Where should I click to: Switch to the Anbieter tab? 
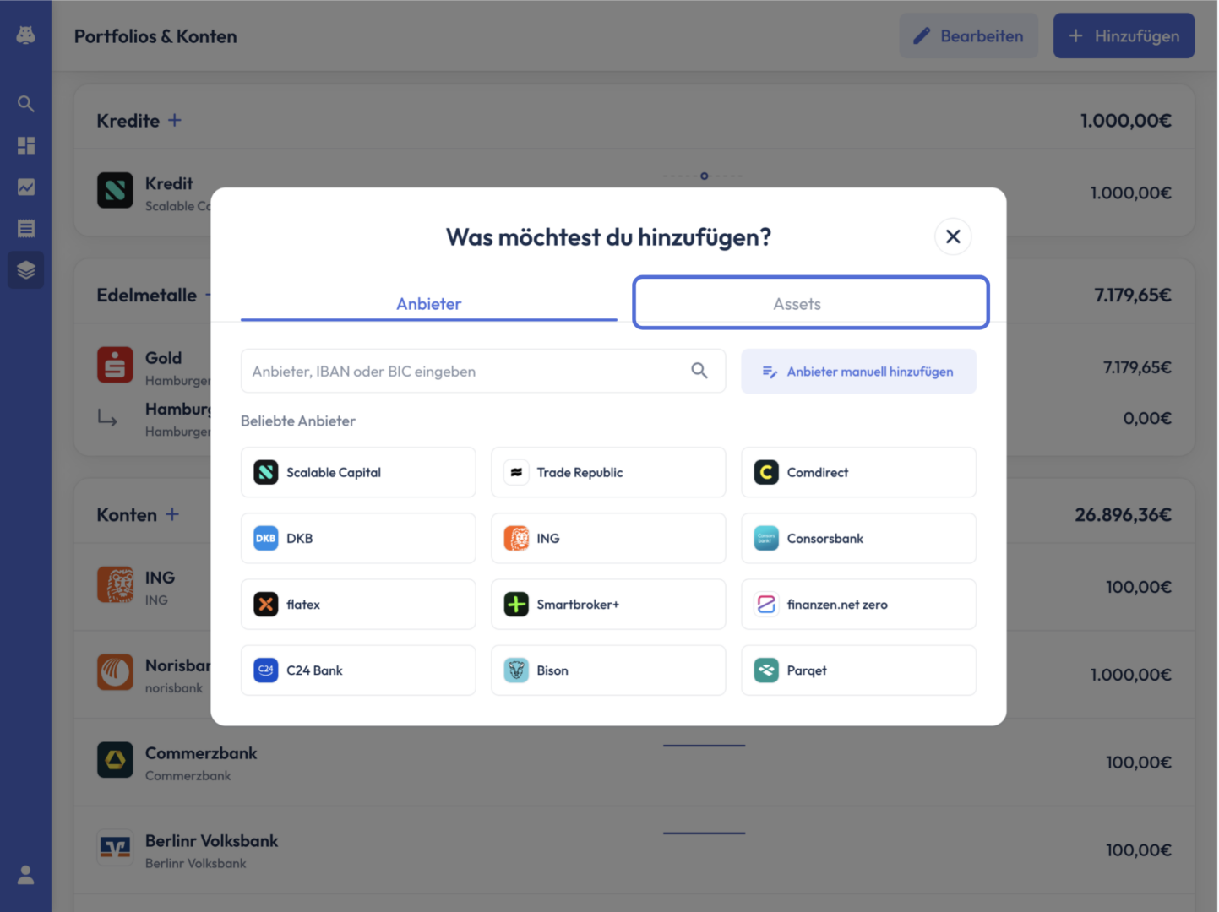click(x=429, y=303)
